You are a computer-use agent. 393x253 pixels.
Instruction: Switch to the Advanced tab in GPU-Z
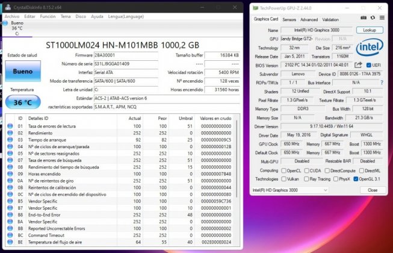tap(309, 19)
